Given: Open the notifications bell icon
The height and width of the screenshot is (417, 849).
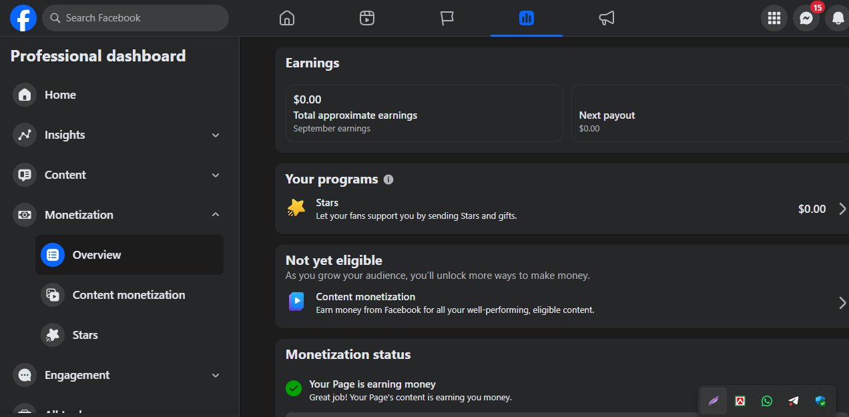Looking at the screenshot, I should (838, 18).
